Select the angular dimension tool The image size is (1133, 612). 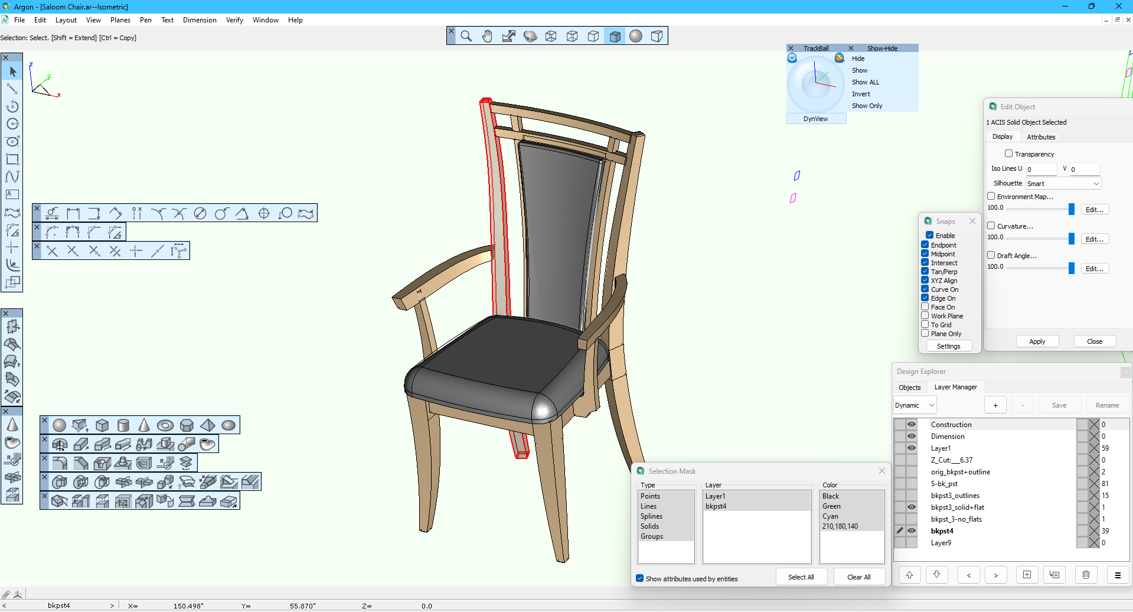pos(243,213)
